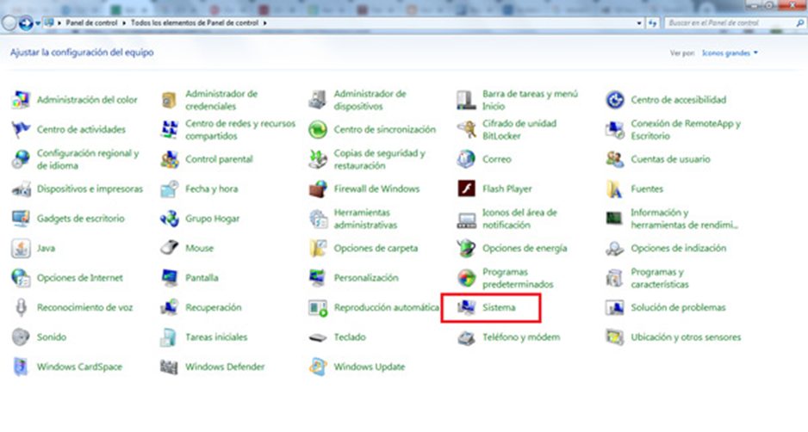Open the Sistema icon
The width and height of the screenshot is (808, 432).
(466, 307)
